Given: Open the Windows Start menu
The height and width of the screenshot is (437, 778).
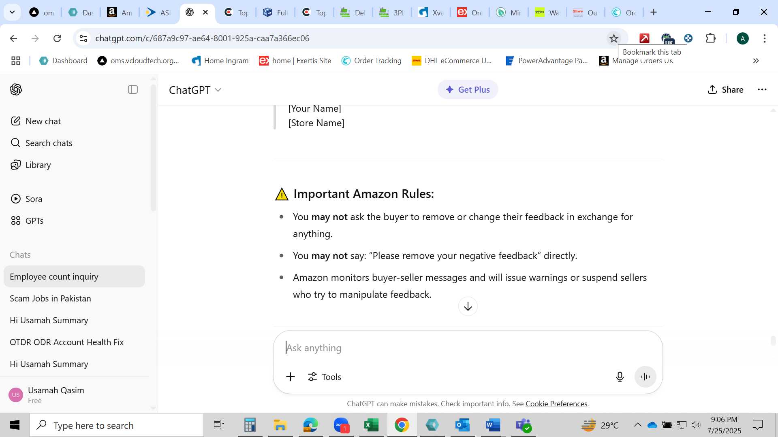Looking at the screenshot, I should pyautogui.click(x=15, y=425).
